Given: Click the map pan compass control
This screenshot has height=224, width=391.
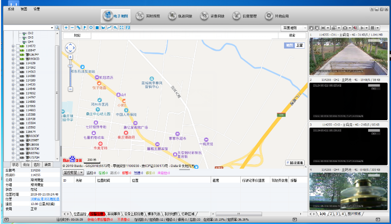Looking at the screenshot, I should (x=70, y=48).
